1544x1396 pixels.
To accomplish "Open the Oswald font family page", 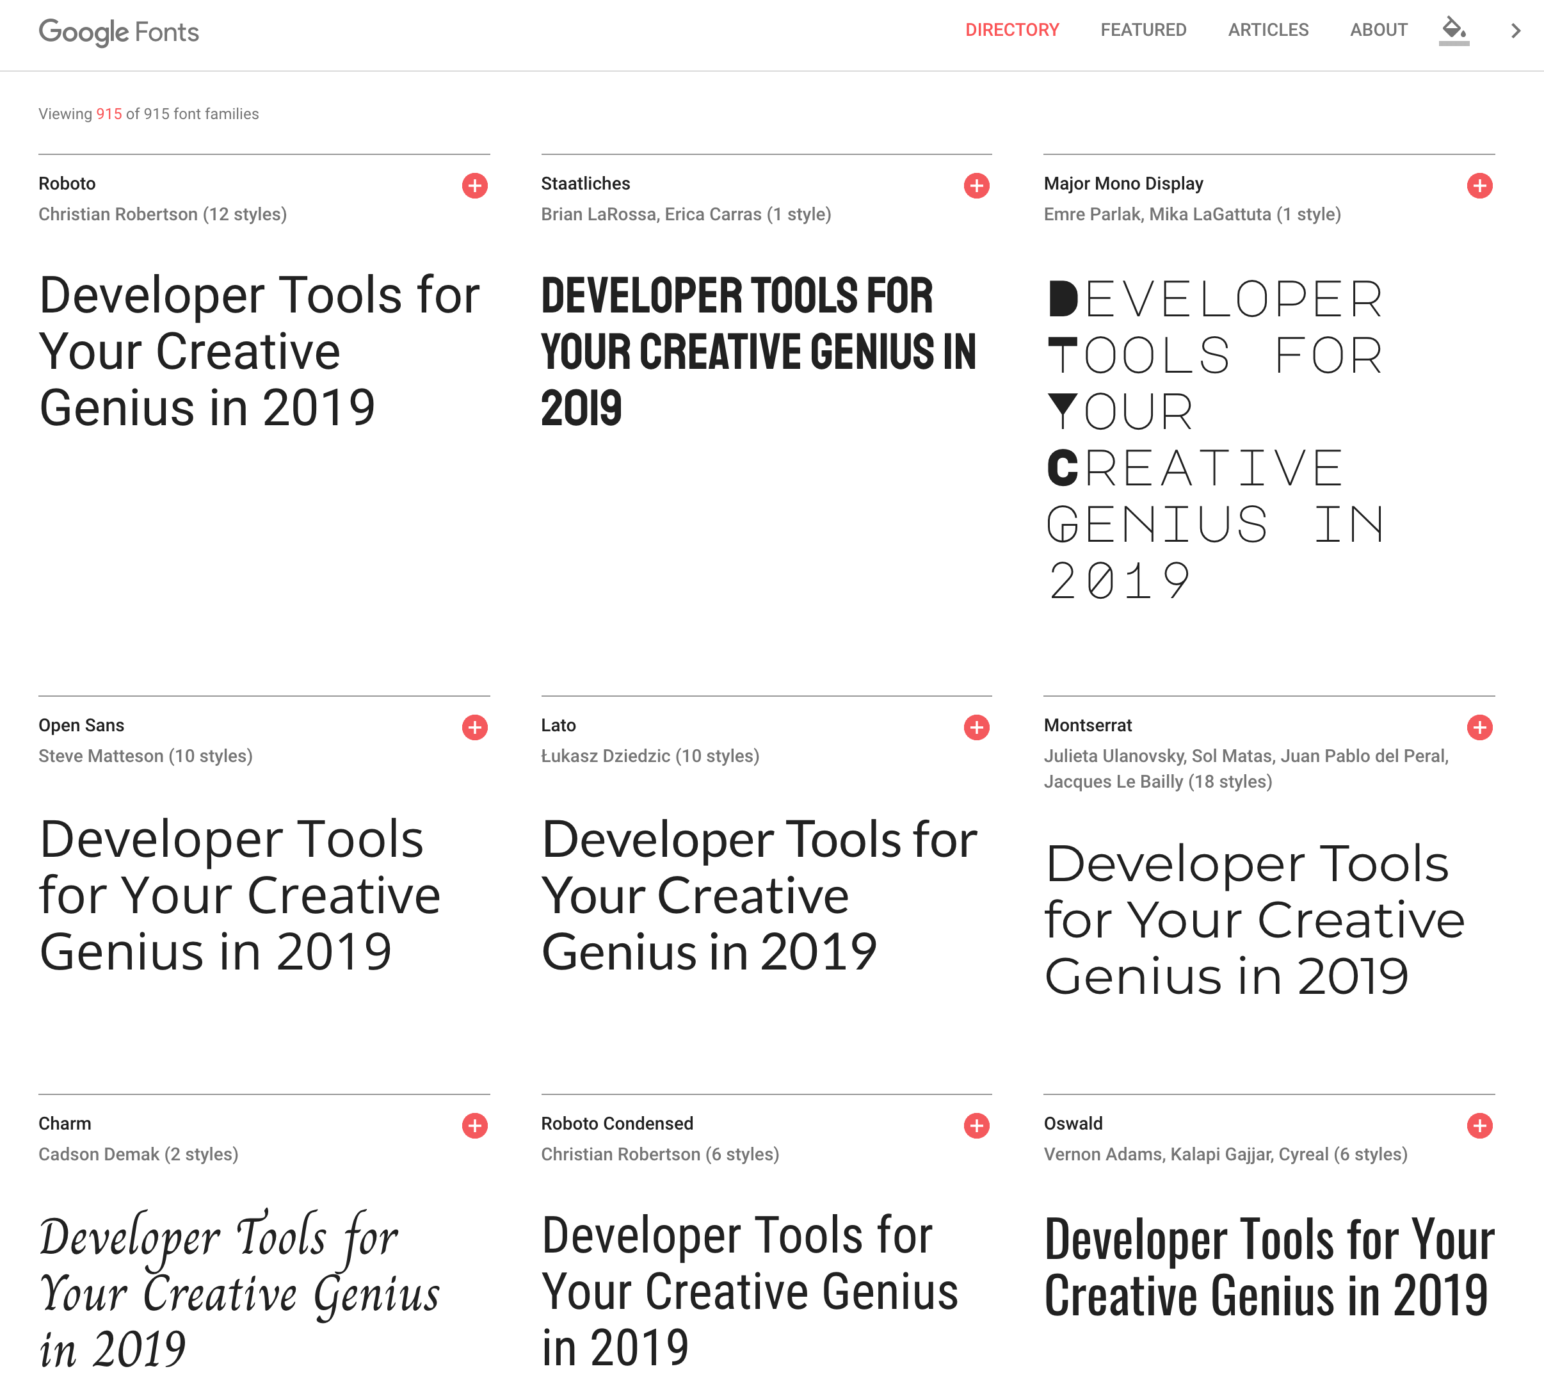I will coord(1073,1123).
